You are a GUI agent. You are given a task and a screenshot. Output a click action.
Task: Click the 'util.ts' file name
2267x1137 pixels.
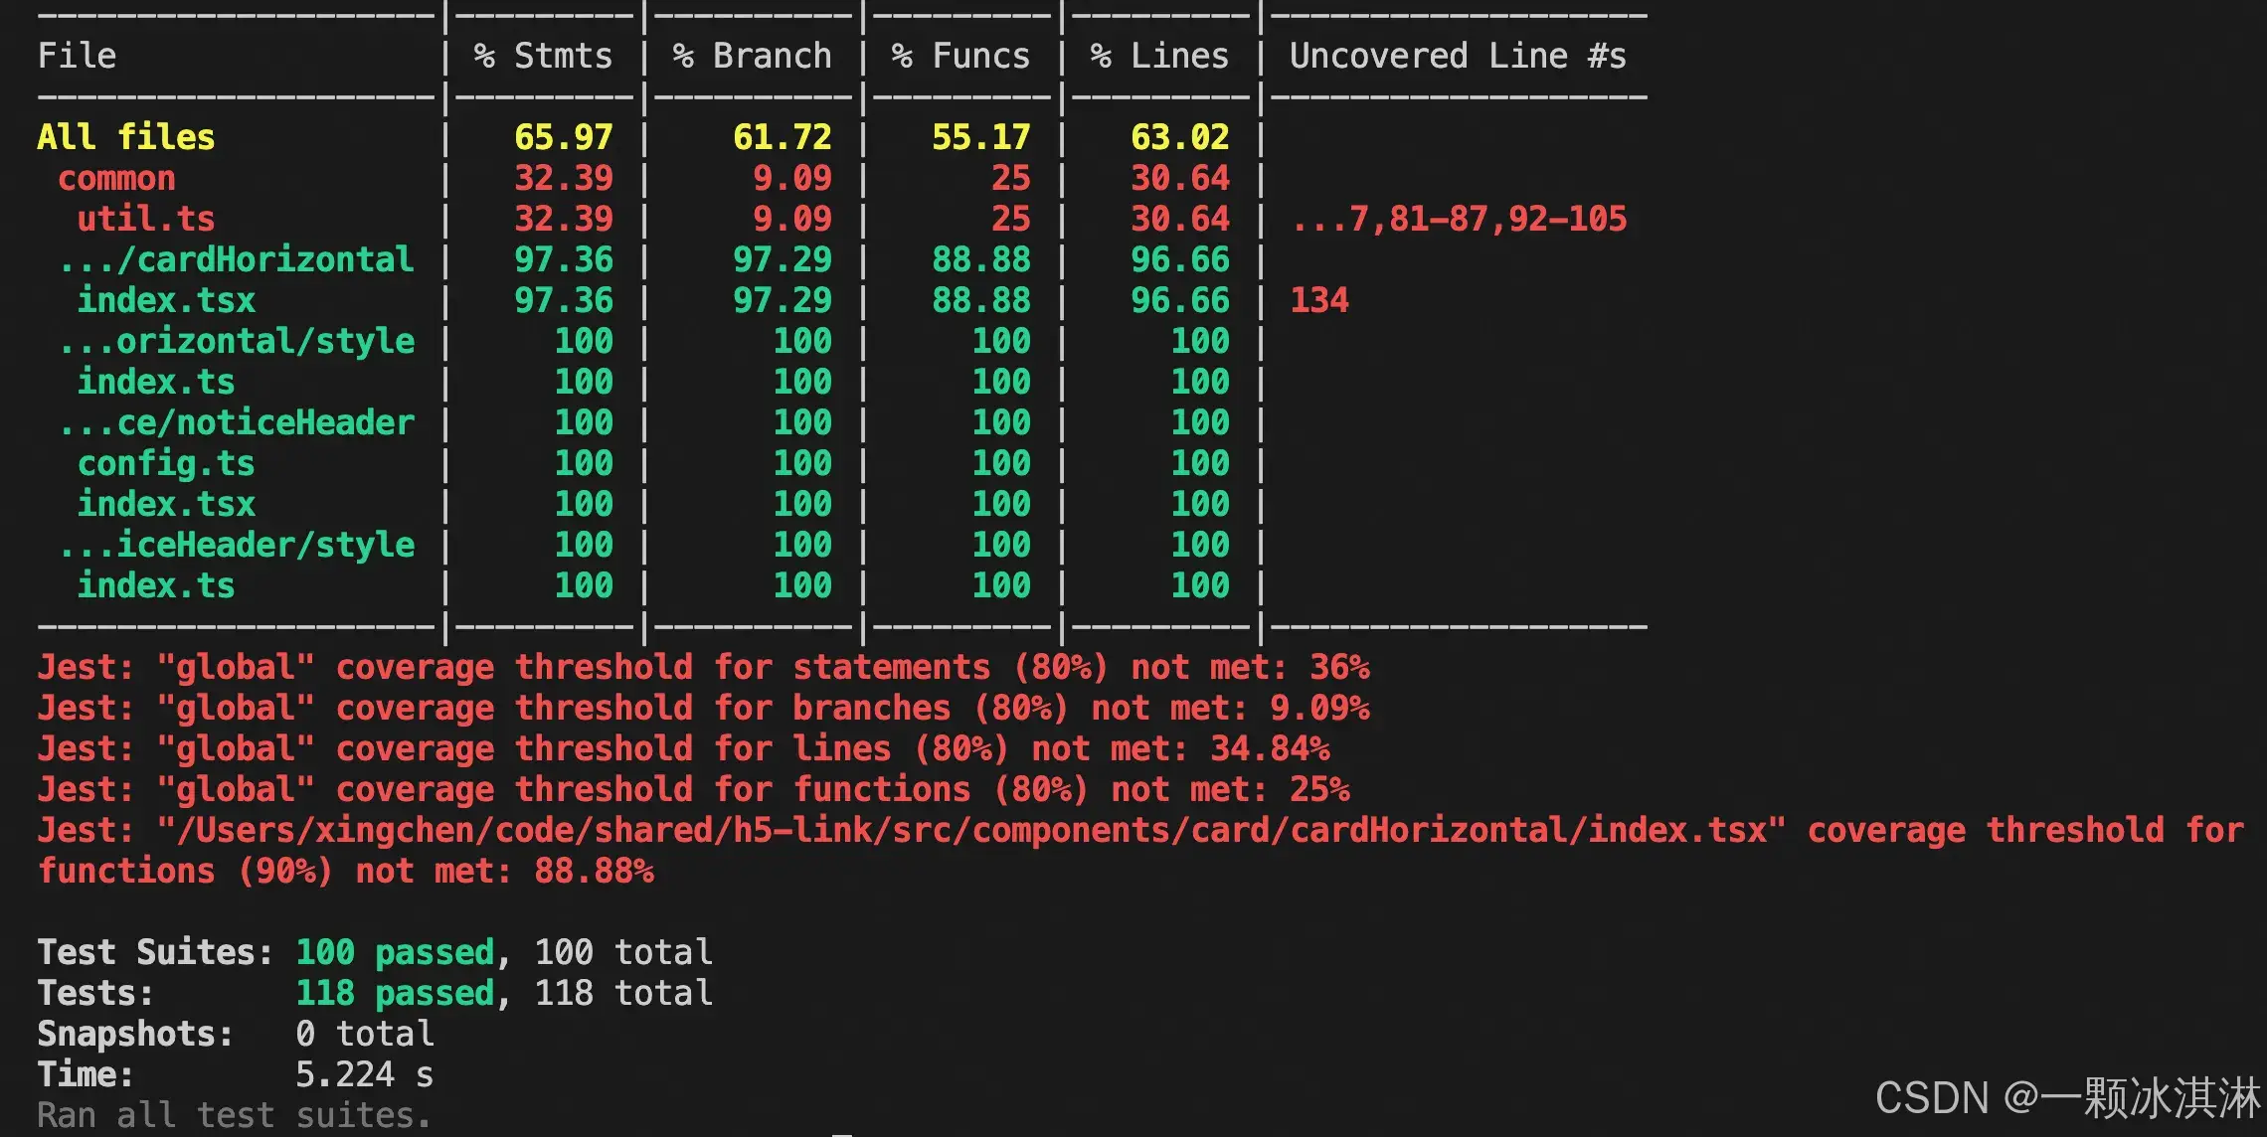coord(146,220)
